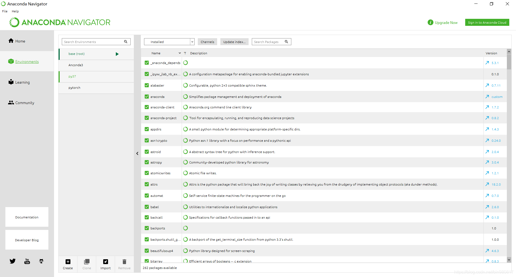
Task: Toggle the atomicwrites package checkbox
Action: click(x=147, y=173)
